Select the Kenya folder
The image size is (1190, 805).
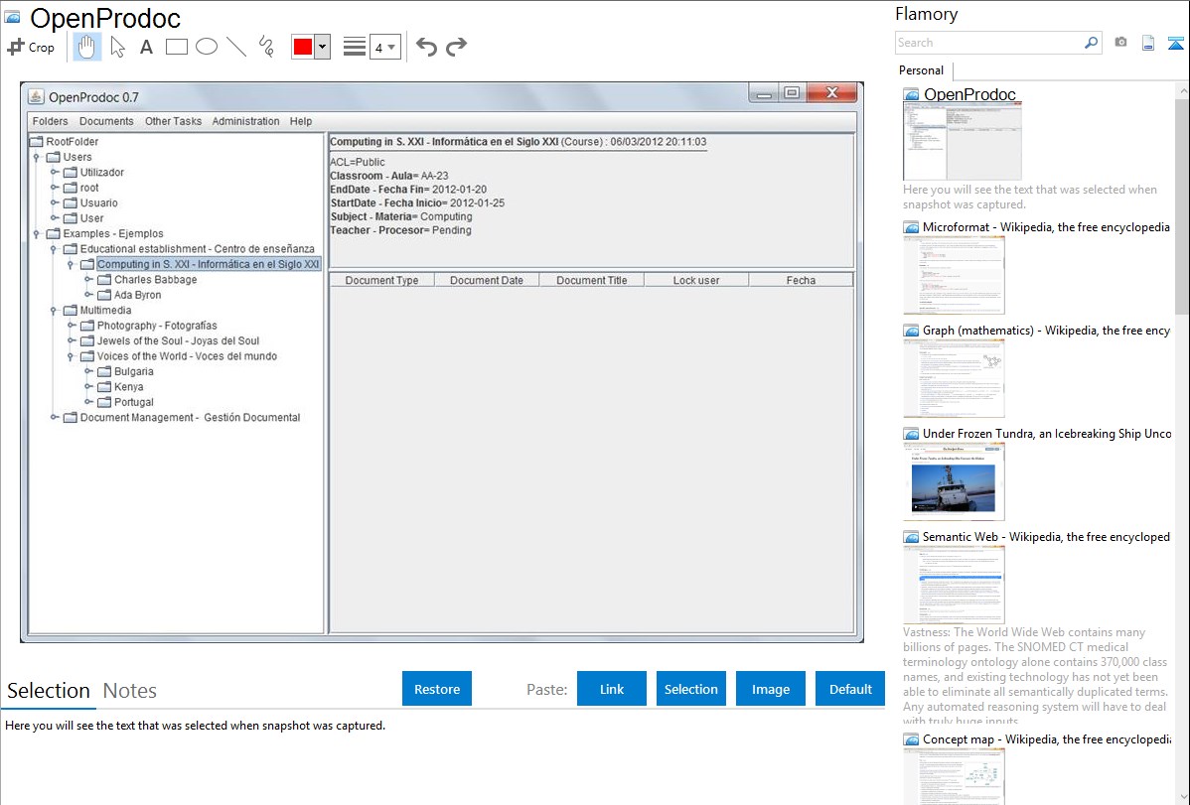129,387
